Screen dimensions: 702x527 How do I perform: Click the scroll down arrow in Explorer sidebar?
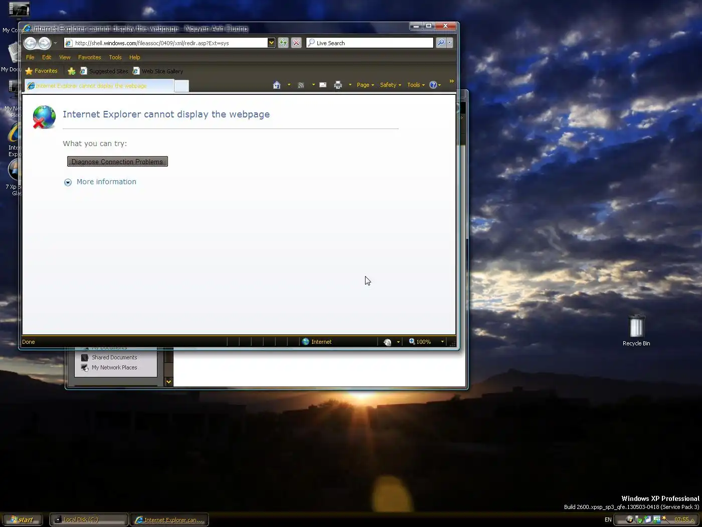(x=168, y=382)
